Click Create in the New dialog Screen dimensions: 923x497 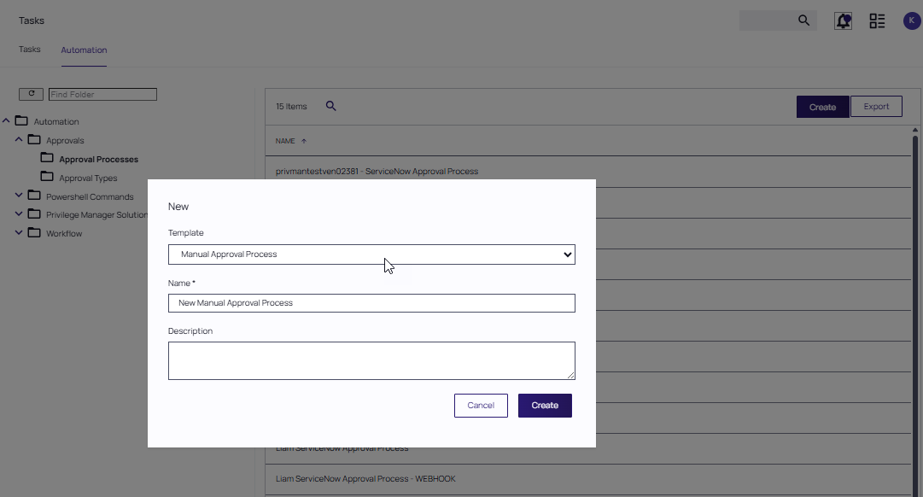click(545, 406)
